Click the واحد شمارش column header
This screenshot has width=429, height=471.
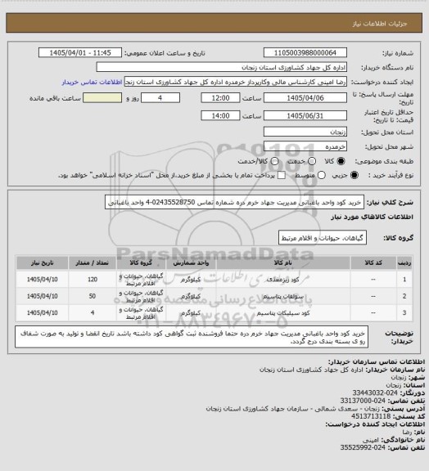[191, 262]
